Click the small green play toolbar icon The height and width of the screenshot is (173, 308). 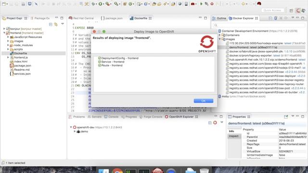coord(201,4)
